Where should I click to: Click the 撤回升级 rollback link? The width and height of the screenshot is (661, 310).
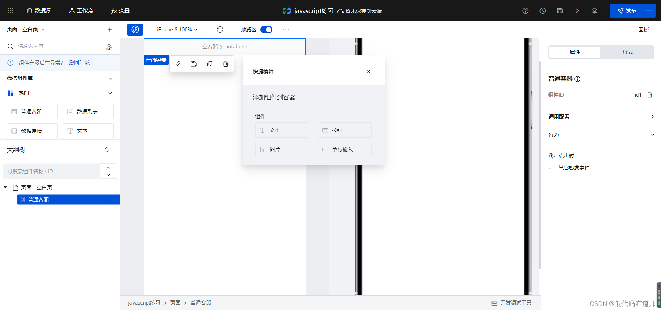[79, 63]
